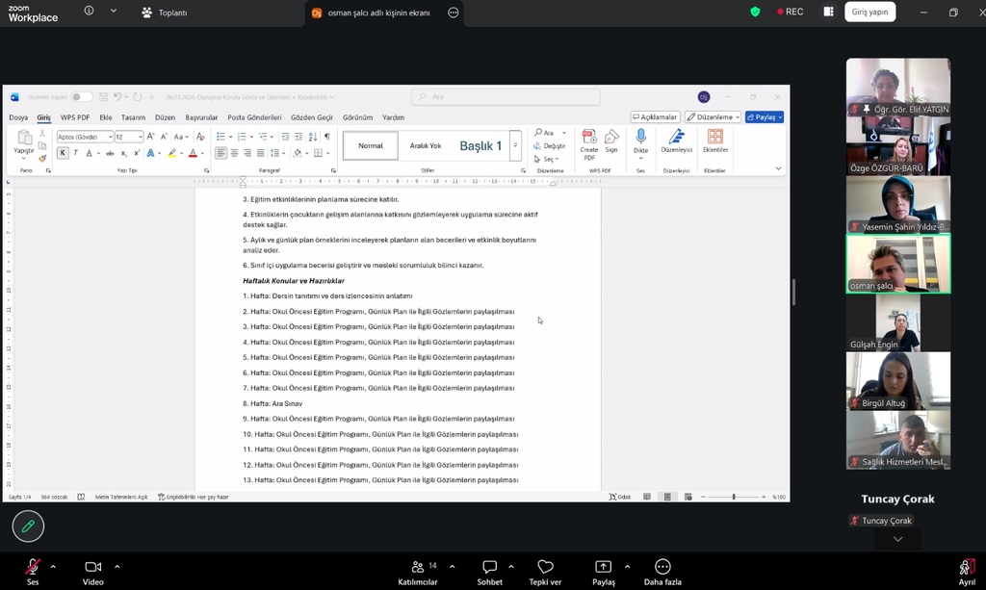Start camera using the Video icon
This screenshot has width=986, height=590.
[92, 567]
